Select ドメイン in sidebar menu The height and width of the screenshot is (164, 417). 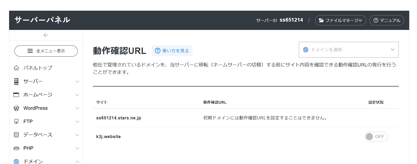pos(33,161)
